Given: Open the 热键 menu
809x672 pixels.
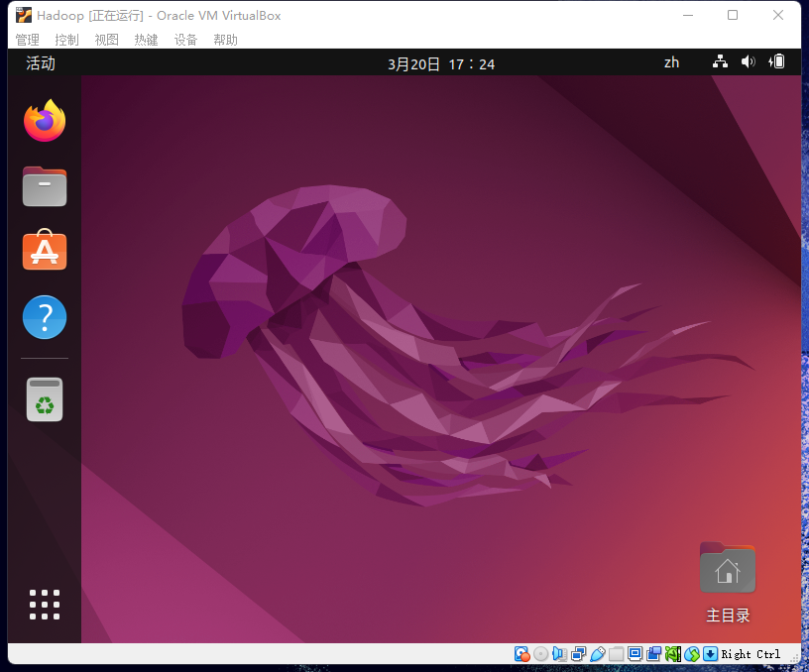Looking at the screenshot, I should [146, 40].
